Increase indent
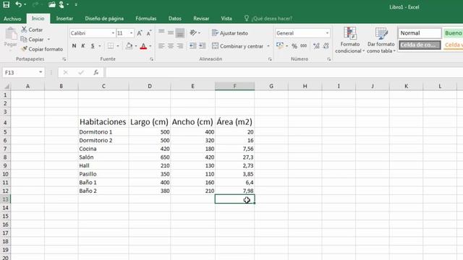 (203, 45)
